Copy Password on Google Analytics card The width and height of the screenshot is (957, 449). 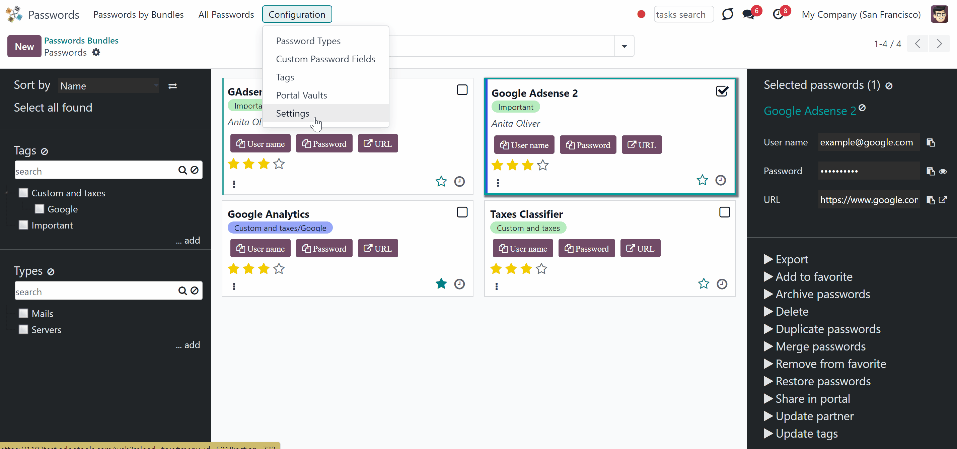(324, 248)
